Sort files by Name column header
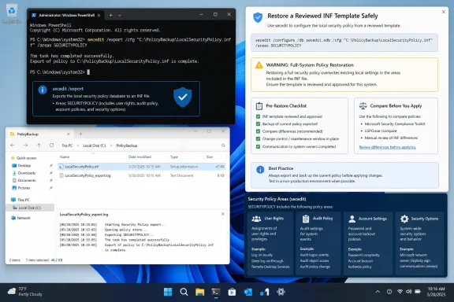 pos(65,157)
